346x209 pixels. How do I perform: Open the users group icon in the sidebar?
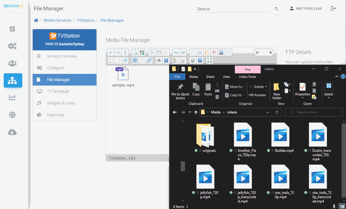[13, 63]
